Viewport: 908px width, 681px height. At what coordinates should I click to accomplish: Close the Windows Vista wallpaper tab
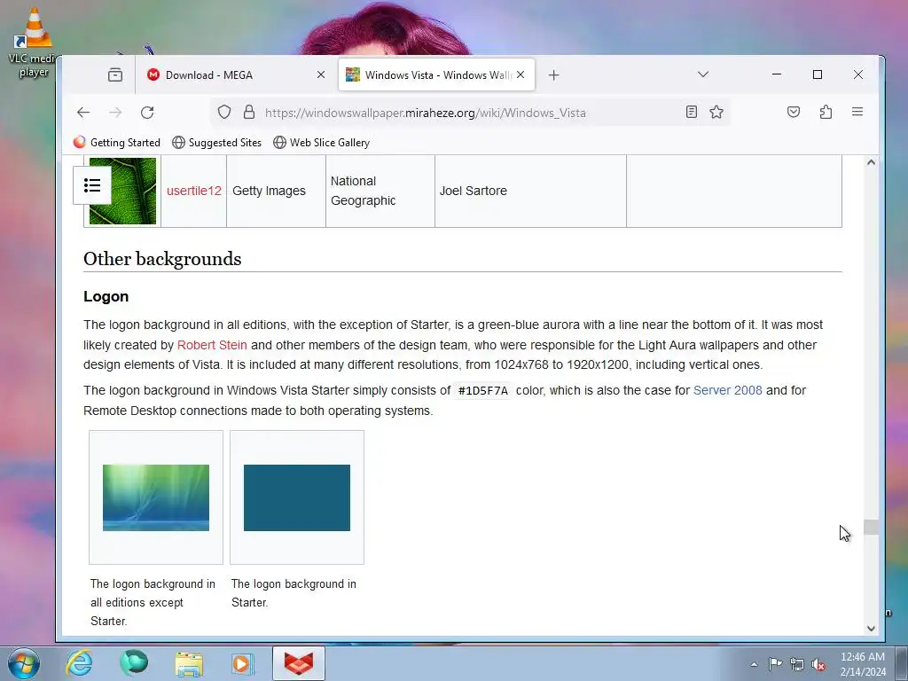tap(521, 74)
